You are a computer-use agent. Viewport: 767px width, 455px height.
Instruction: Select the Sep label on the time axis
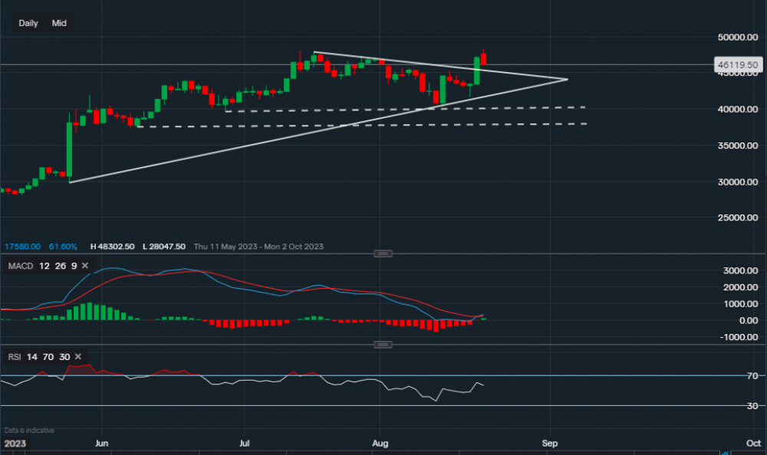click(549, 443)
